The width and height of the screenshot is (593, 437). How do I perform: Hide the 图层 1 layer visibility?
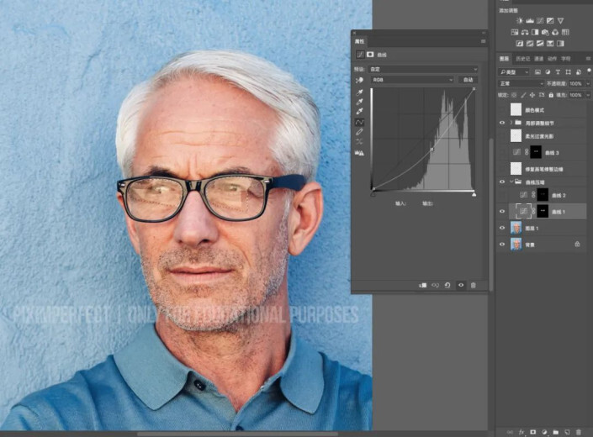502,228
